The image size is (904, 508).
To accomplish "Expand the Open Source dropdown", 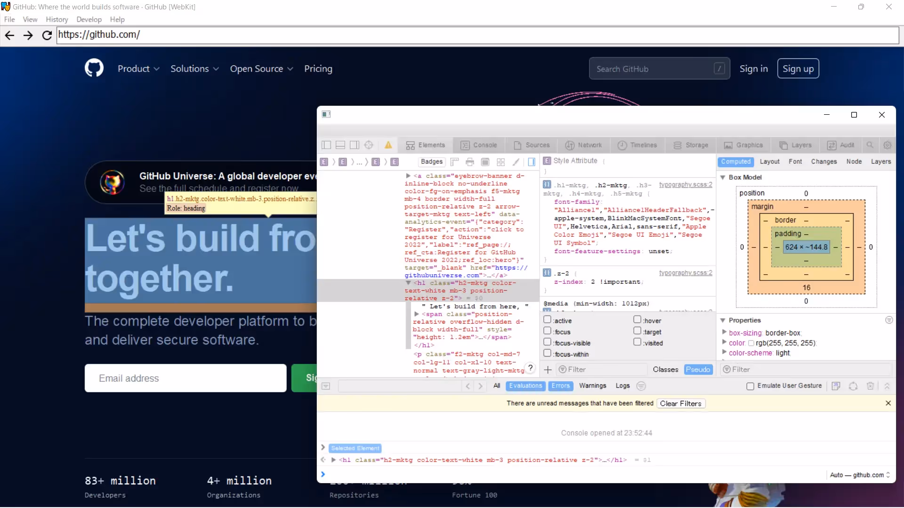I will 262,69.
